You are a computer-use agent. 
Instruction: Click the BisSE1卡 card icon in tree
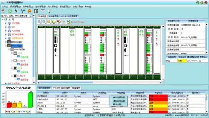pyautogui.click(x=15, y=76)
